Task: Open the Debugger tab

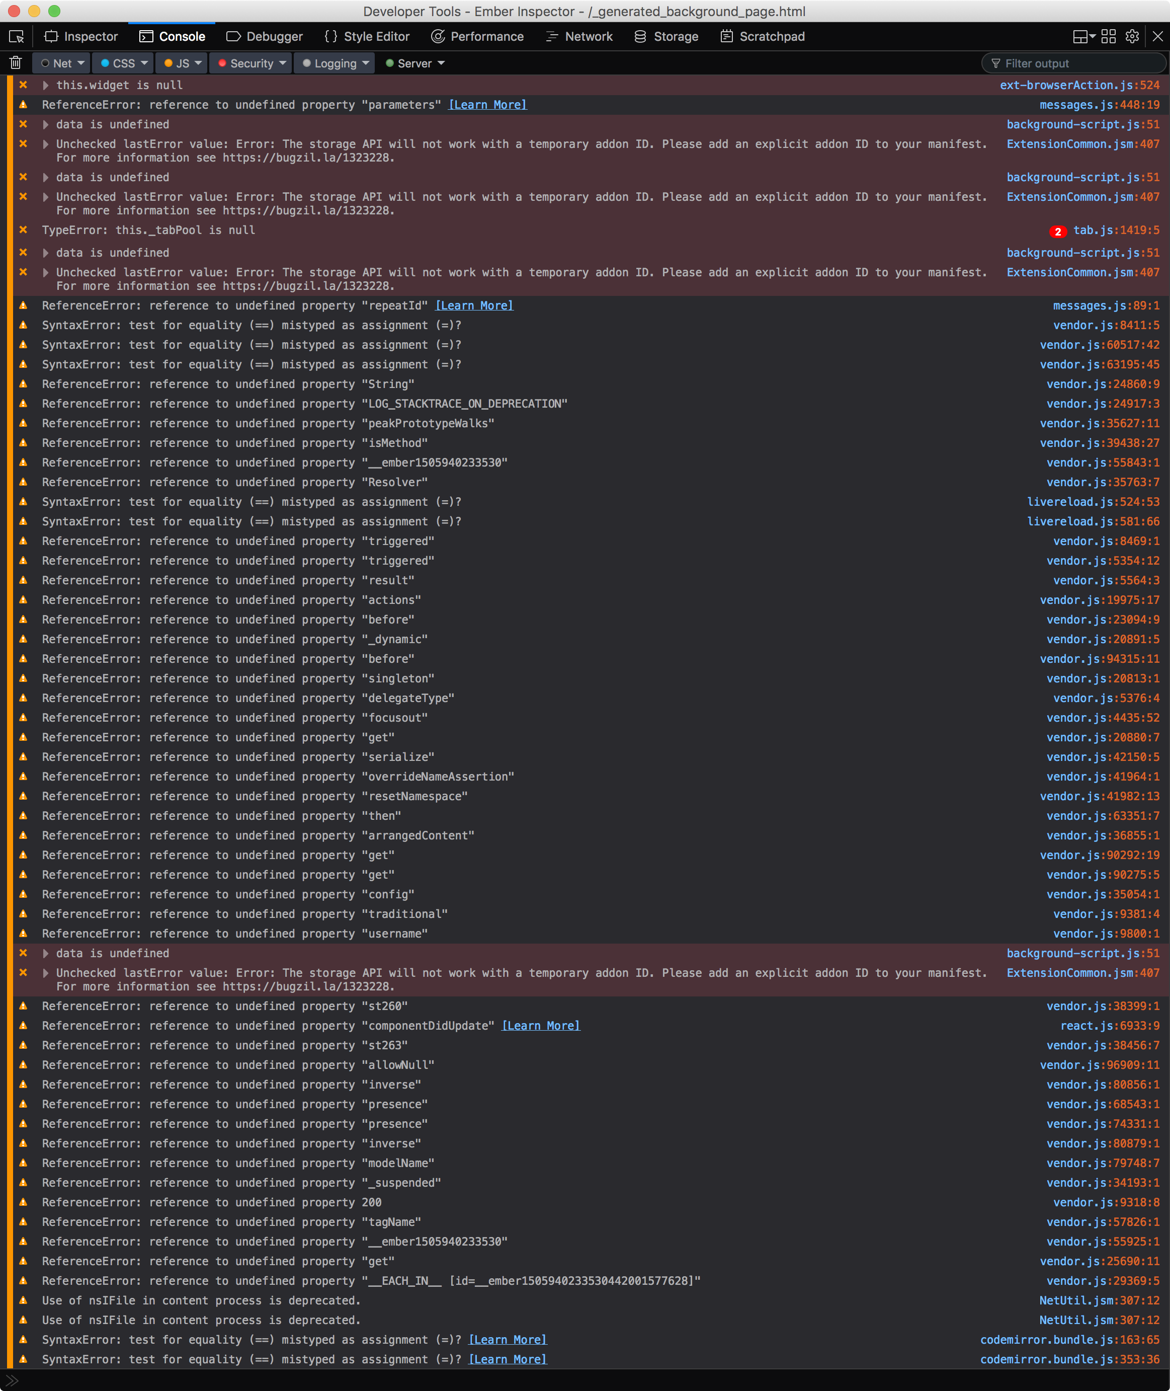Action: click(265, 37)
